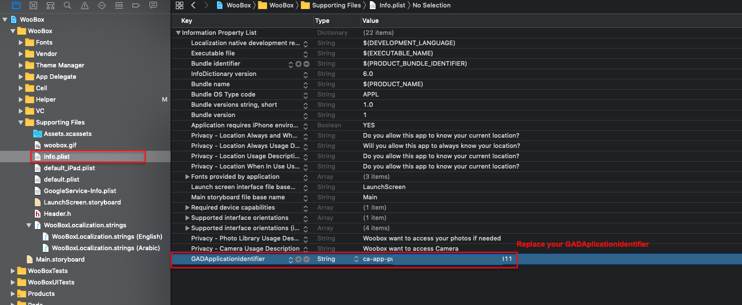Open the Debug navigator tab

(119, 5)
